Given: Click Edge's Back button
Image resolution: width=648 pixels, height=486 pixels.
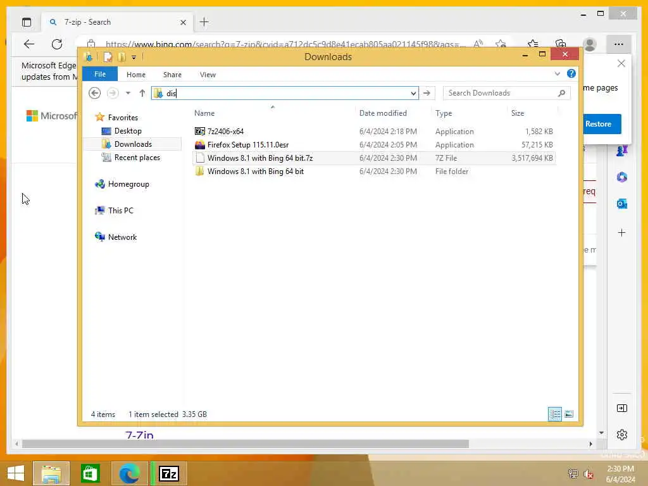Looking at the screenshot, I should click(x=29, y=44).
